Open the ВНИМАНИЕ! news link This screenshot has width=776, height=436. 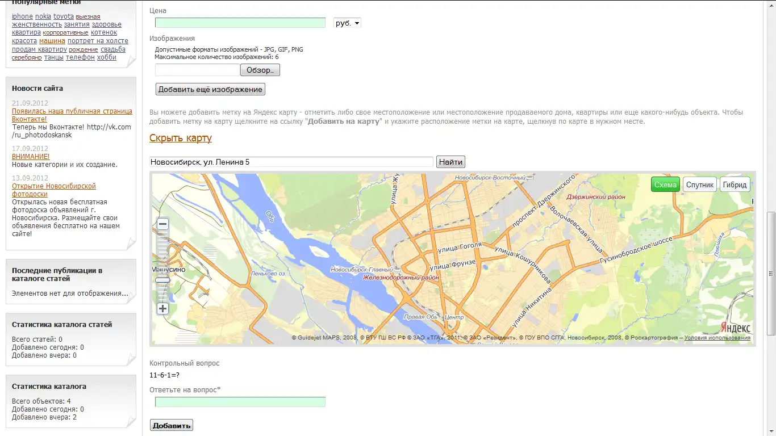coord(31,156)
